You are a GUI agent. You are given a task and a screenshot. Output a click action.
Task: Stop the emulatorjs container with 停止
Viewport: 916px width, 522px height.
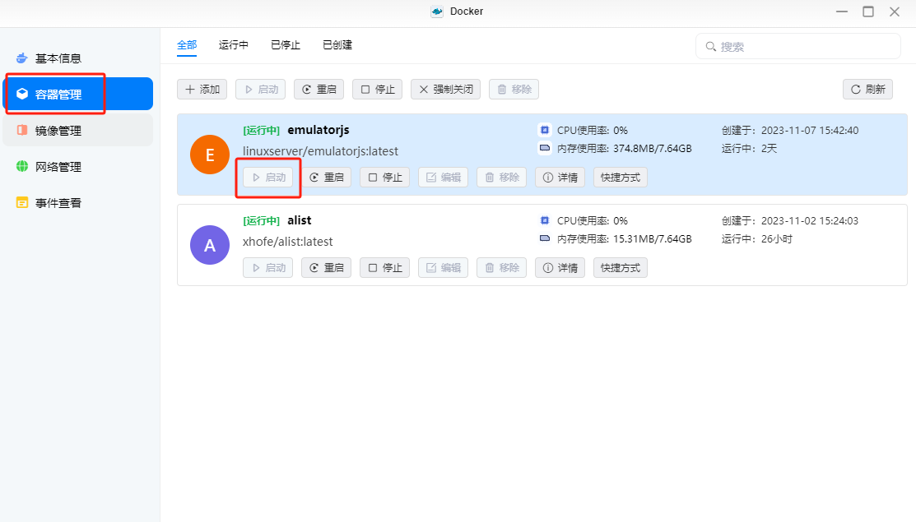tap(385, 178)
